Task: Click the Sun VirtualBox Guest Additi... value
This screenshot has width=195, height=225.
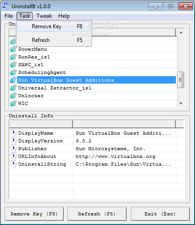Action: pos(123,133)
